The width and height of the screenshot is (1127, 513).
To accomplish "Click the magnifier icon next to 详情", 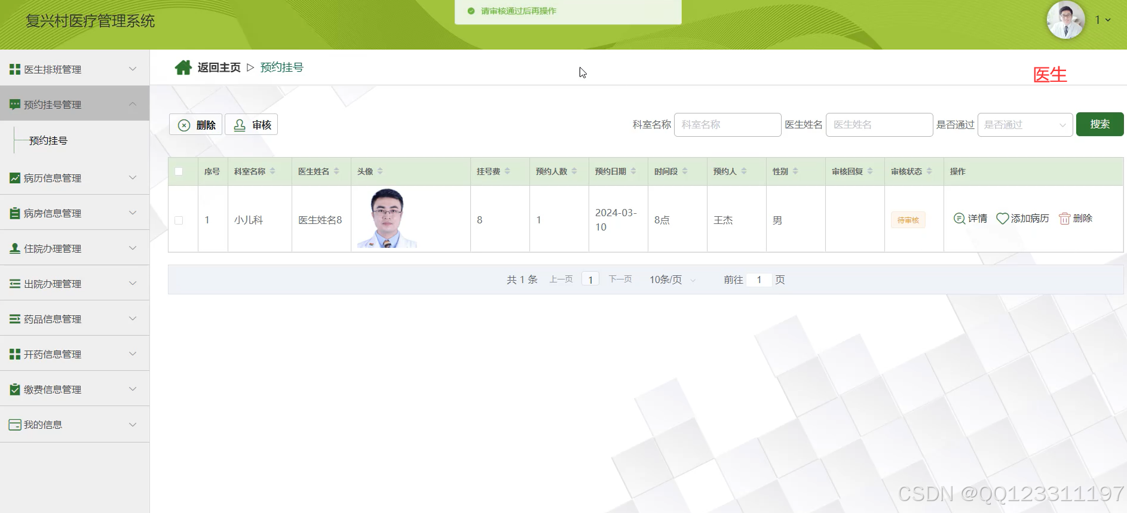I will coord(959,219).
